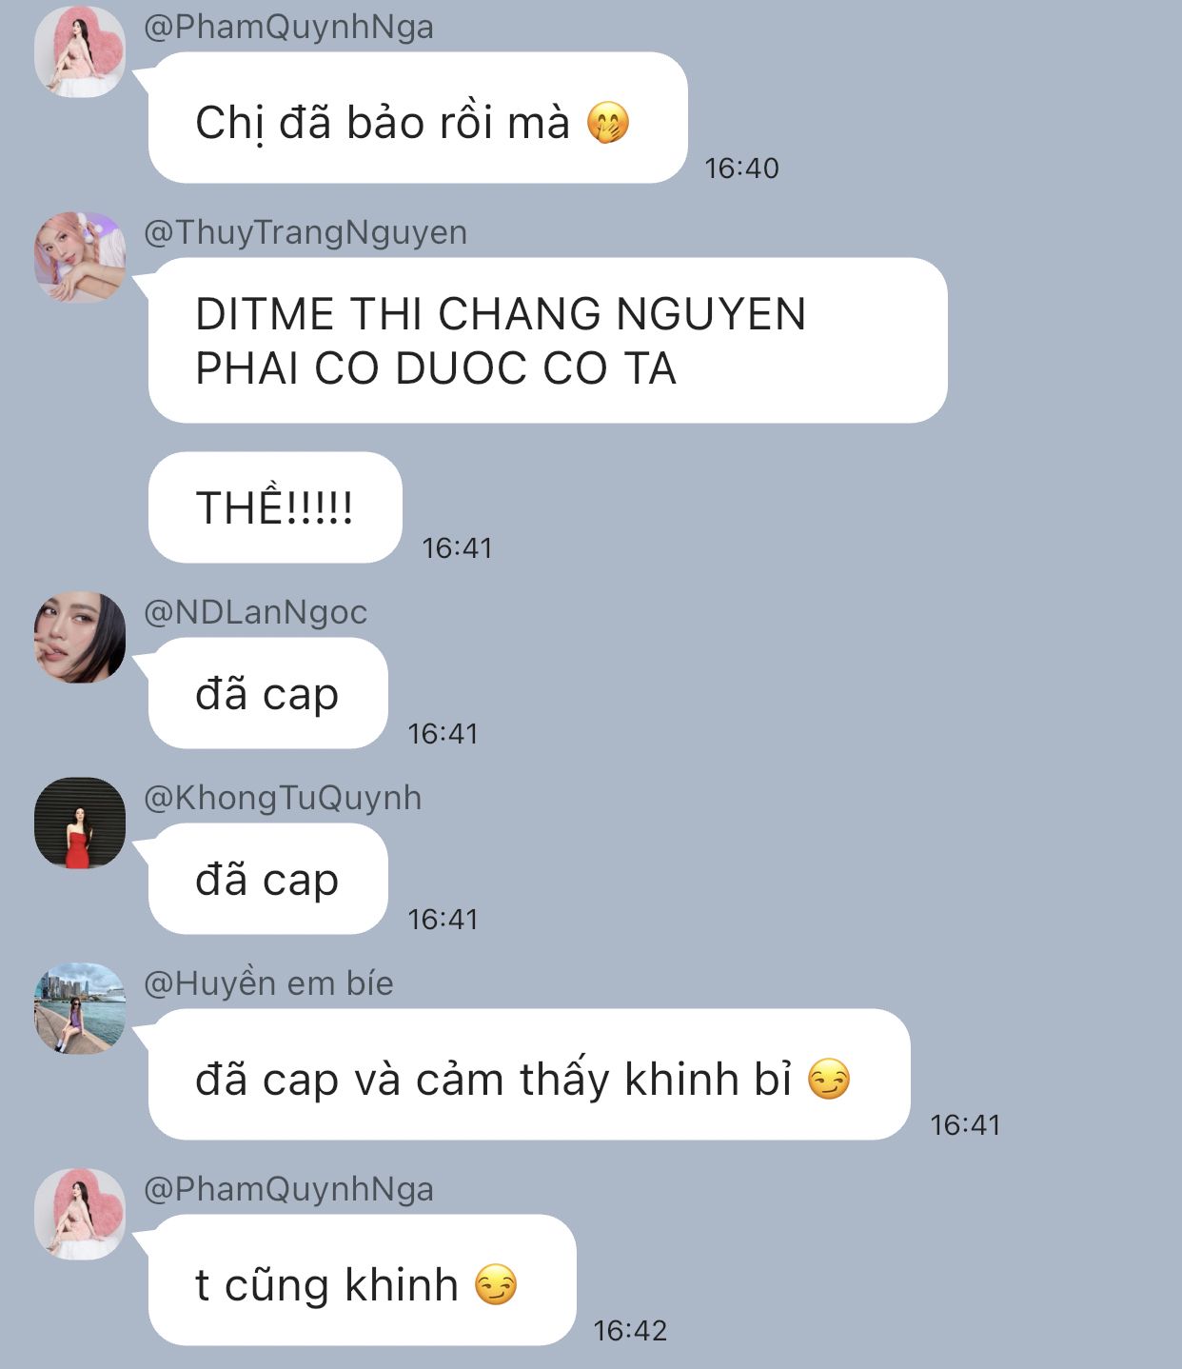Image resolution: width=1182 pixels, height=1369 pixels.
Task: Open Huyền em bíe's waterfront avatar
Action: point(80,1008)
